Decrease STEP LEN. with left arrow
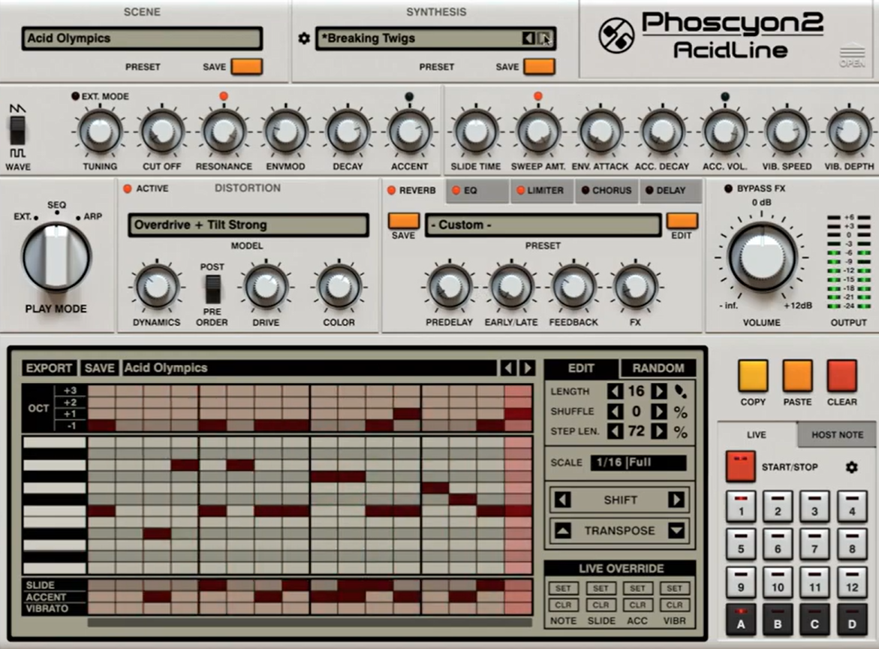Image resolution: width=879 pixels, height=649 pixels. tap(615, 431)
